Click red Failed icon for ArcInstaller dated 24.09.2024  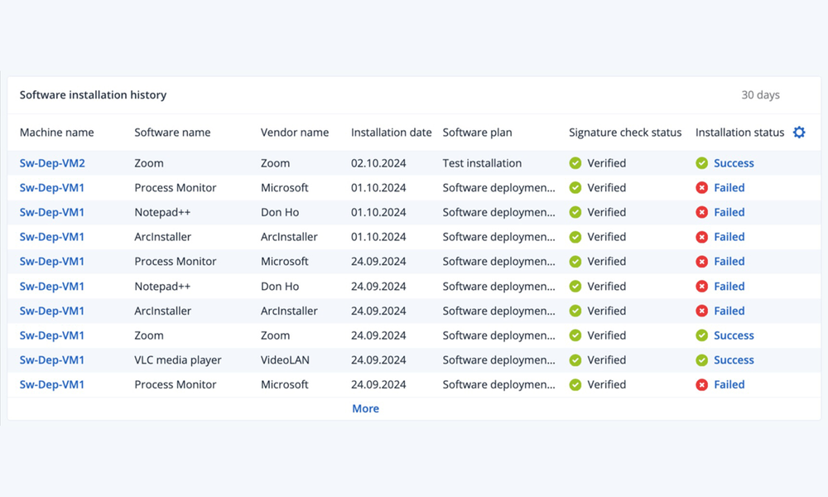pyautogui.click(x=702, y=311)
